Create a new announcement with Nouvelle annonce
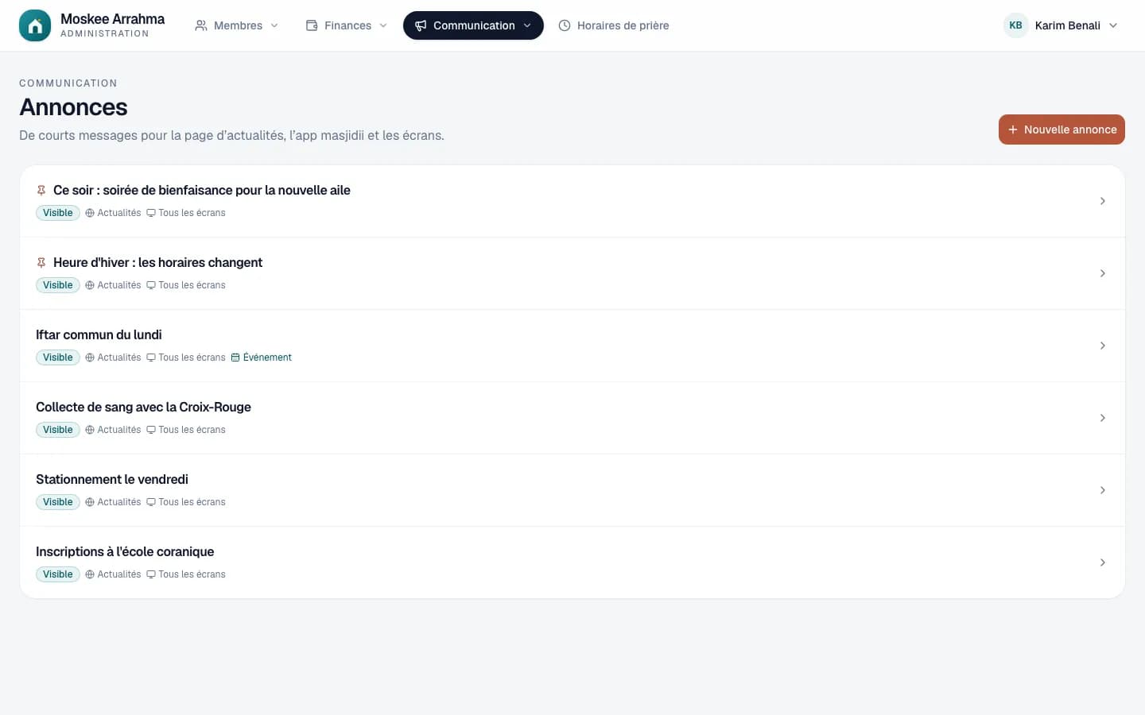This screenshot has height=715, width=1145. [x=1062, y=129]
